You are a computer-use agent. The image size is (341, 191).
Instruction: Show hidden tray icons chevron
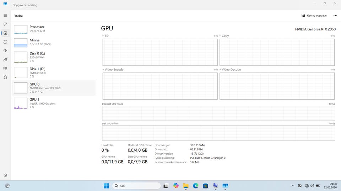coord(293,186)
